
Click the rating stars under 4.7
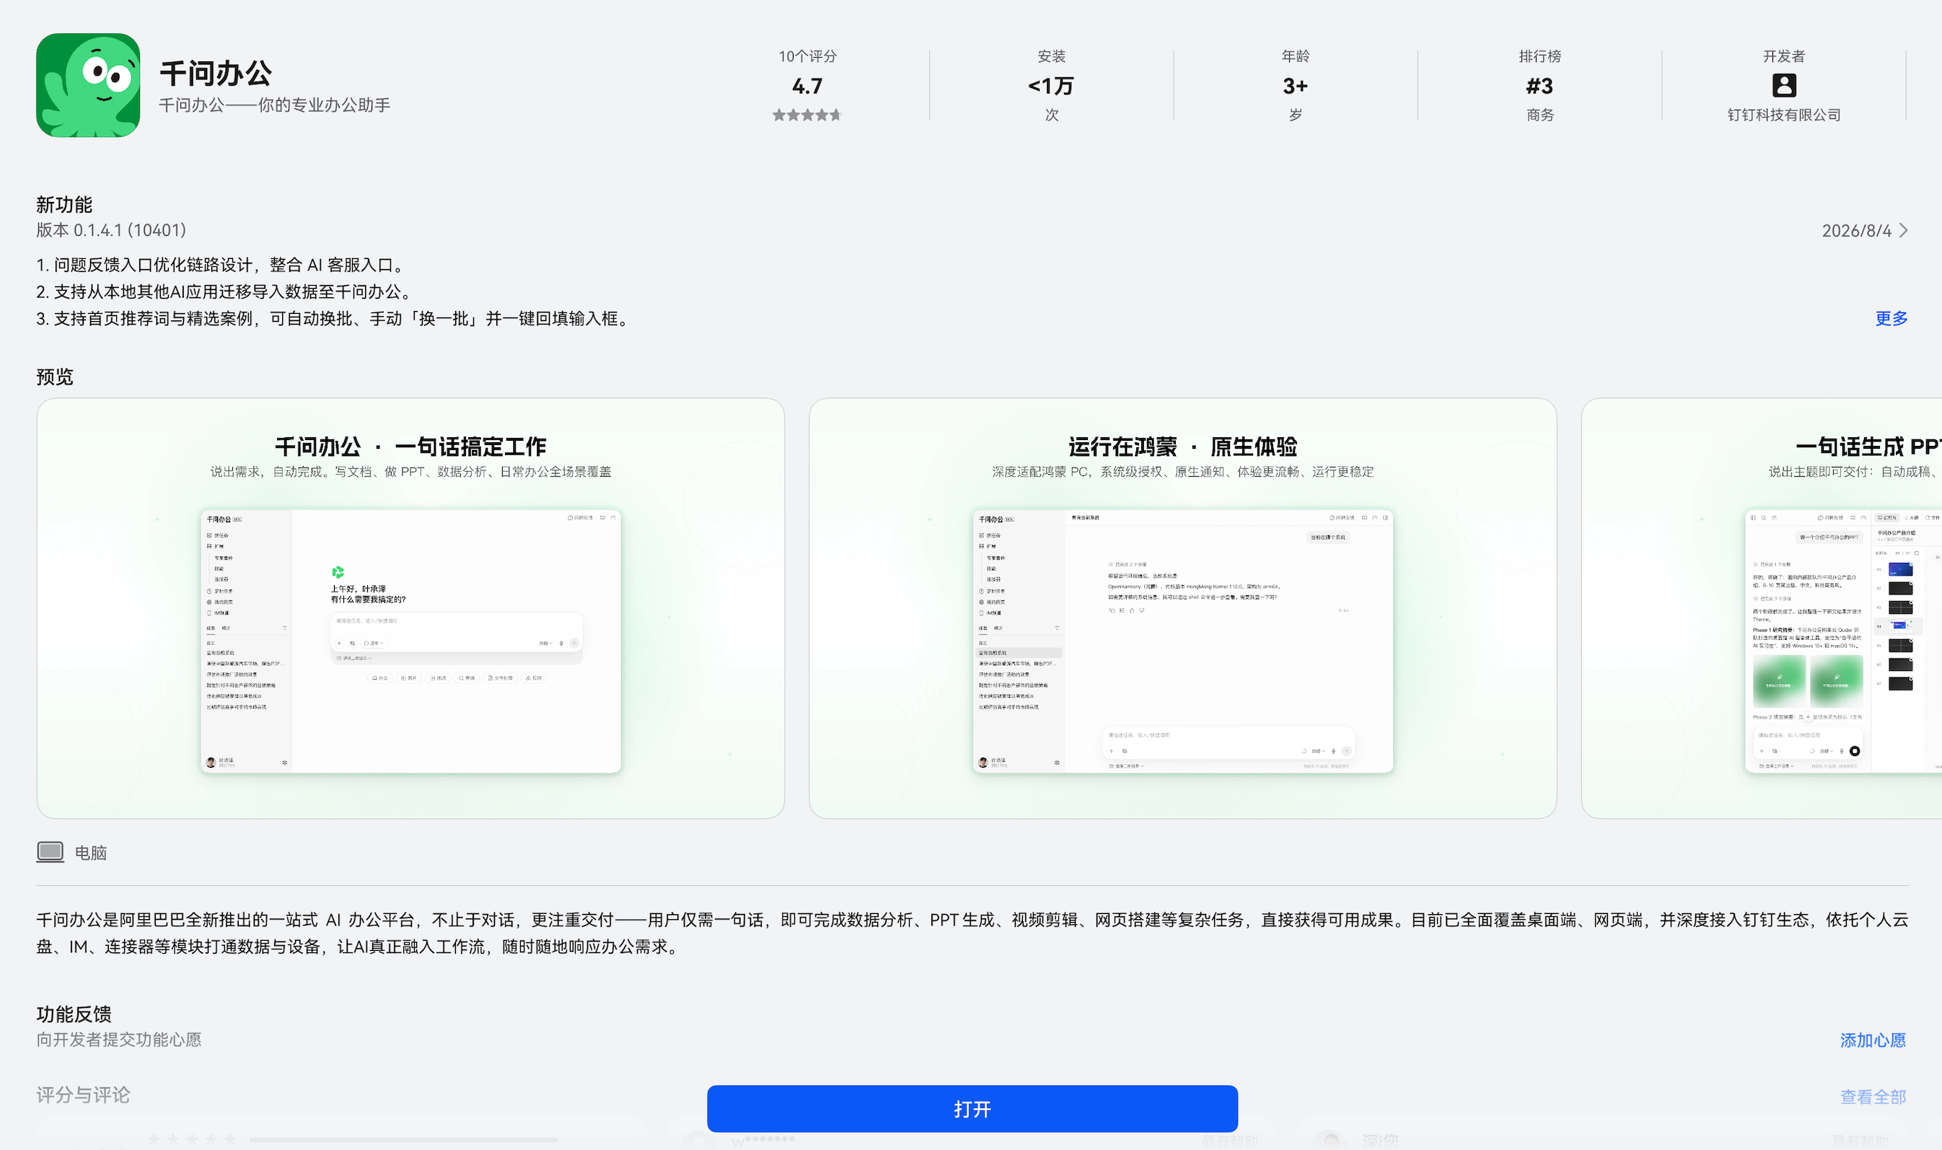tap(807, 115)
